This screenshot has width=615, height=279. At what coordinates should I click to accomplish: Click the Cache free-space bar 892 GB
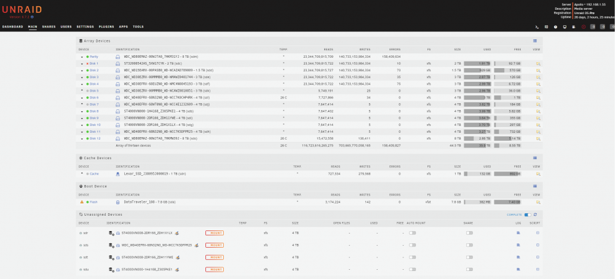click(x=507, y=173)
